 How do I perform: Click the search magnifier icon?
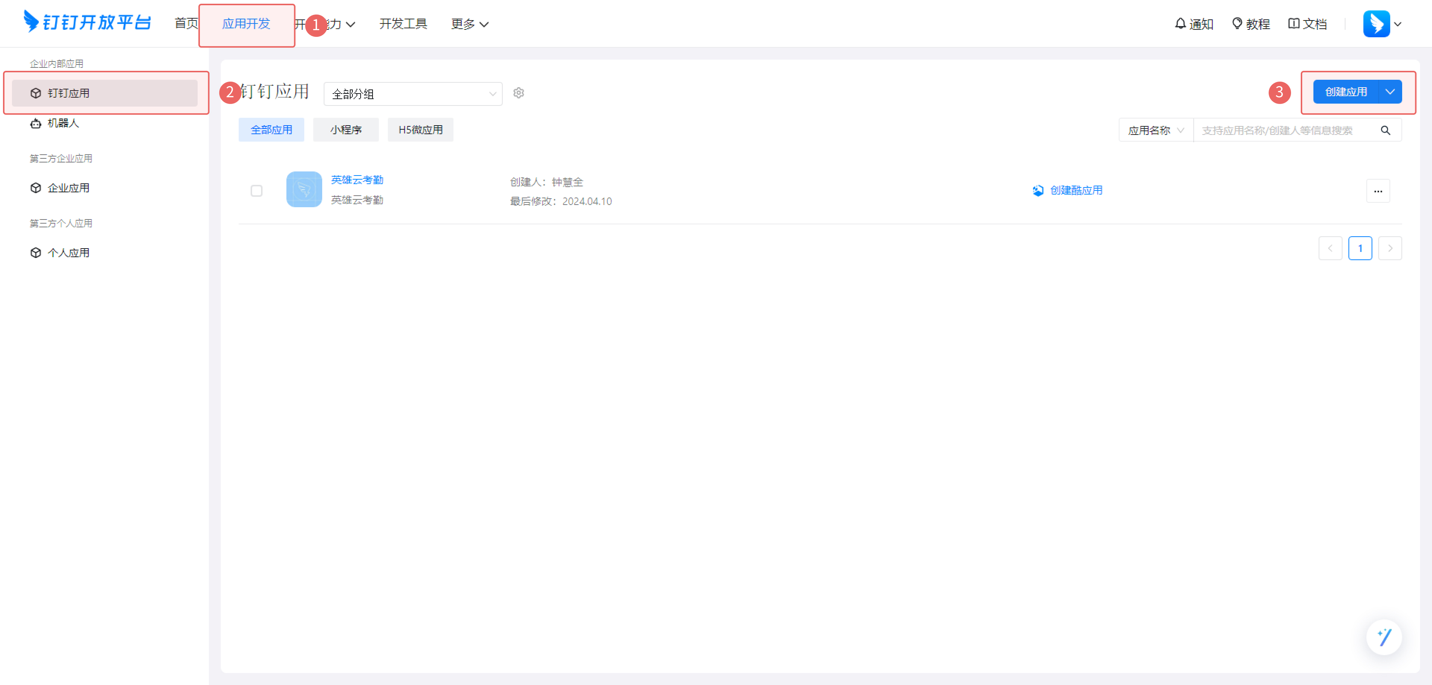[x=1385, y=130]
